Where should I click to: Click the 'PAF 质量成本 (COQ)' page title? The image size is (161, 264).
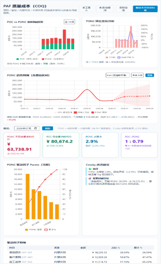(x=25, y=6)
